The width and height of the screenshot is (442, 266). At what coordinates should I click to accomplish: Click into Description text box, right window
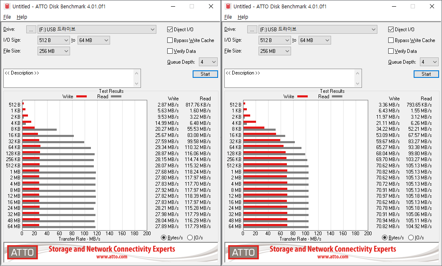[289, 78]
